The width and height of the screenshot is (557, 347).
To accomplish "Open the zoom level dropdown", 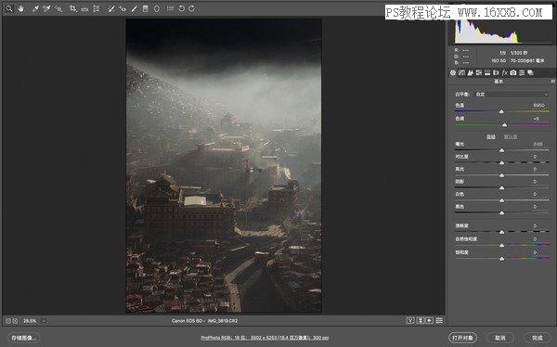I will 44,321.
